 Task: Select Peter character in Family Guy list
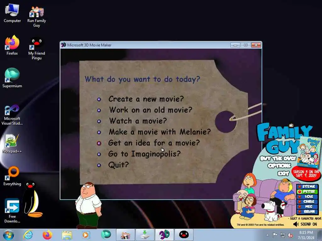[x=307, y=192]
